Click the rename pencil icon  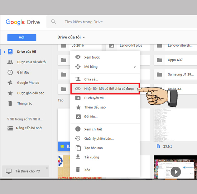(x=78, y=117)
